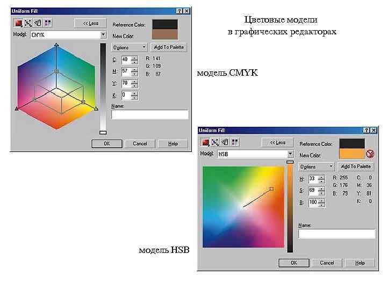Click the K input field with 0

[126, 96]
